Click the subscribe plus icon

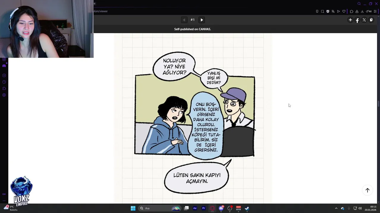pyautogui.click(x=350, y=20)
